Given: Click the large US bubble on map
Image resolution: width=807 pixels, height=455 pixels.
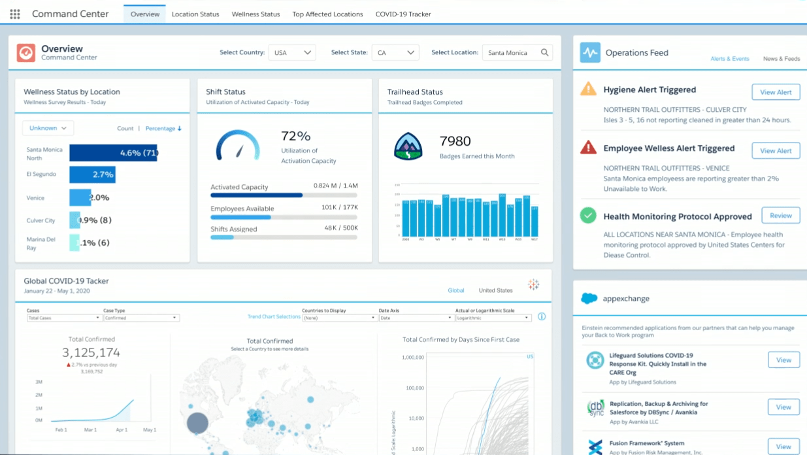Looking at the screenshot, I should (x=197, y=423).
